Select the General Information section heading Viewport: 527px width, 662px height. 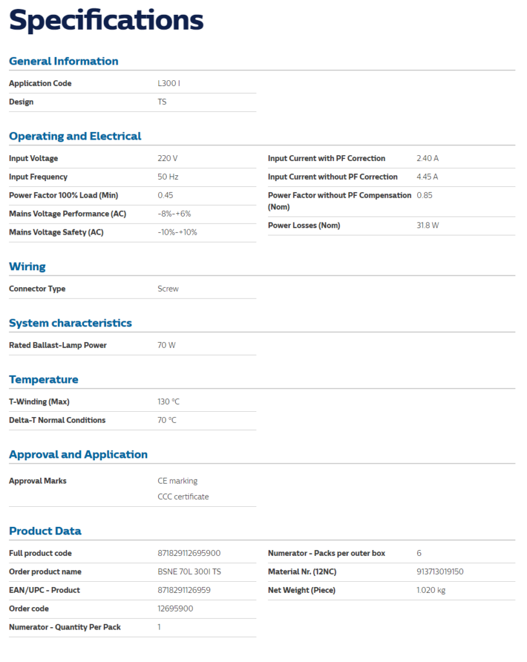[63, 61]
